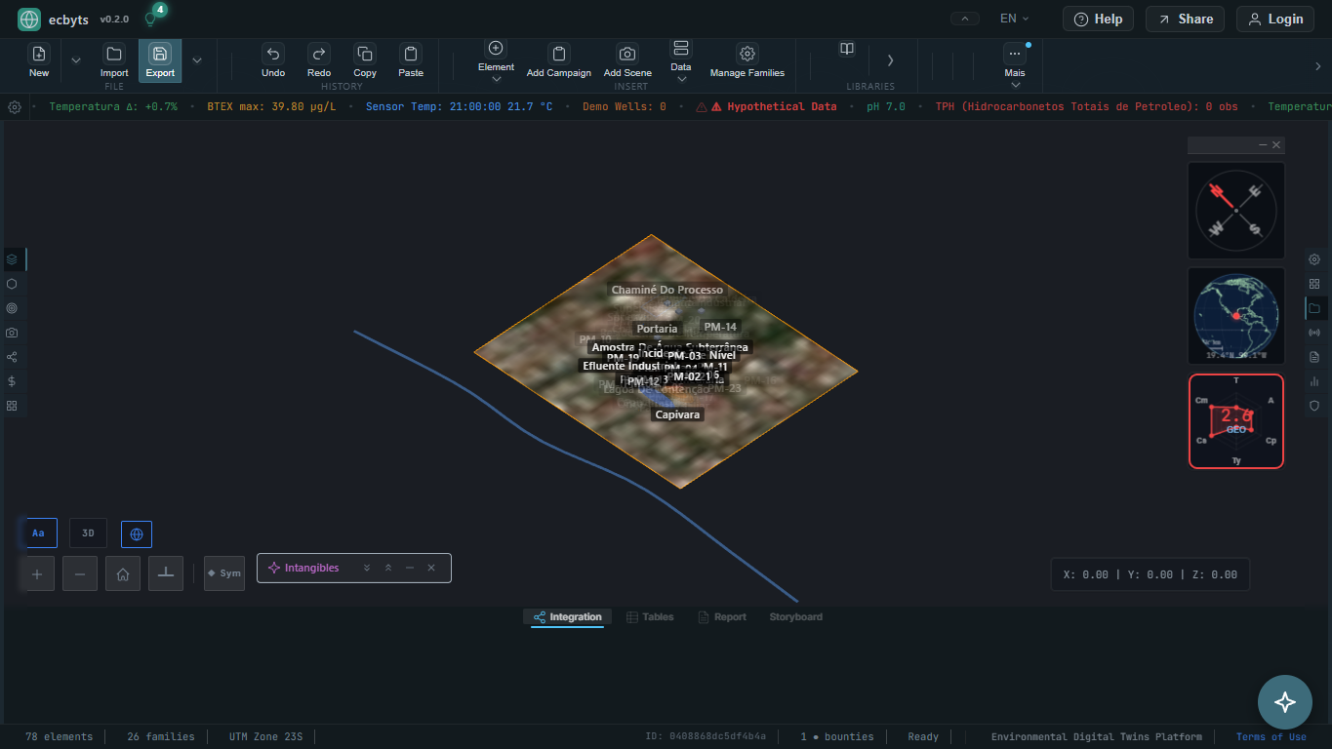Open the right sidebar document icon

click(x=1314, y=357)
